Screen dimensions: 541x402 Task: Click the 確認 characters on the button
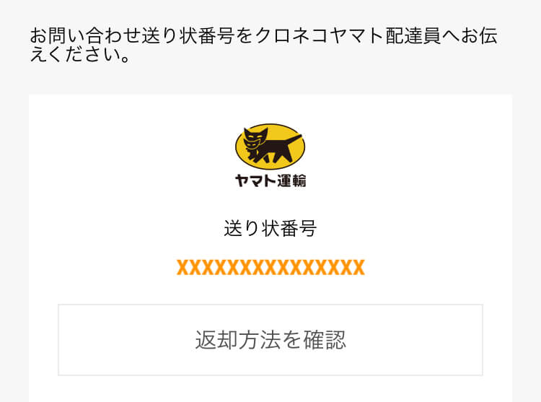(325, 340)
